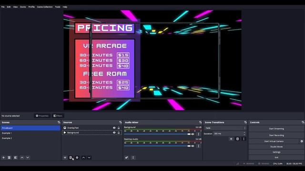Toggle lock on OverlayTest source
Viewport: 305px width, 171px height.
pos(119,128)
